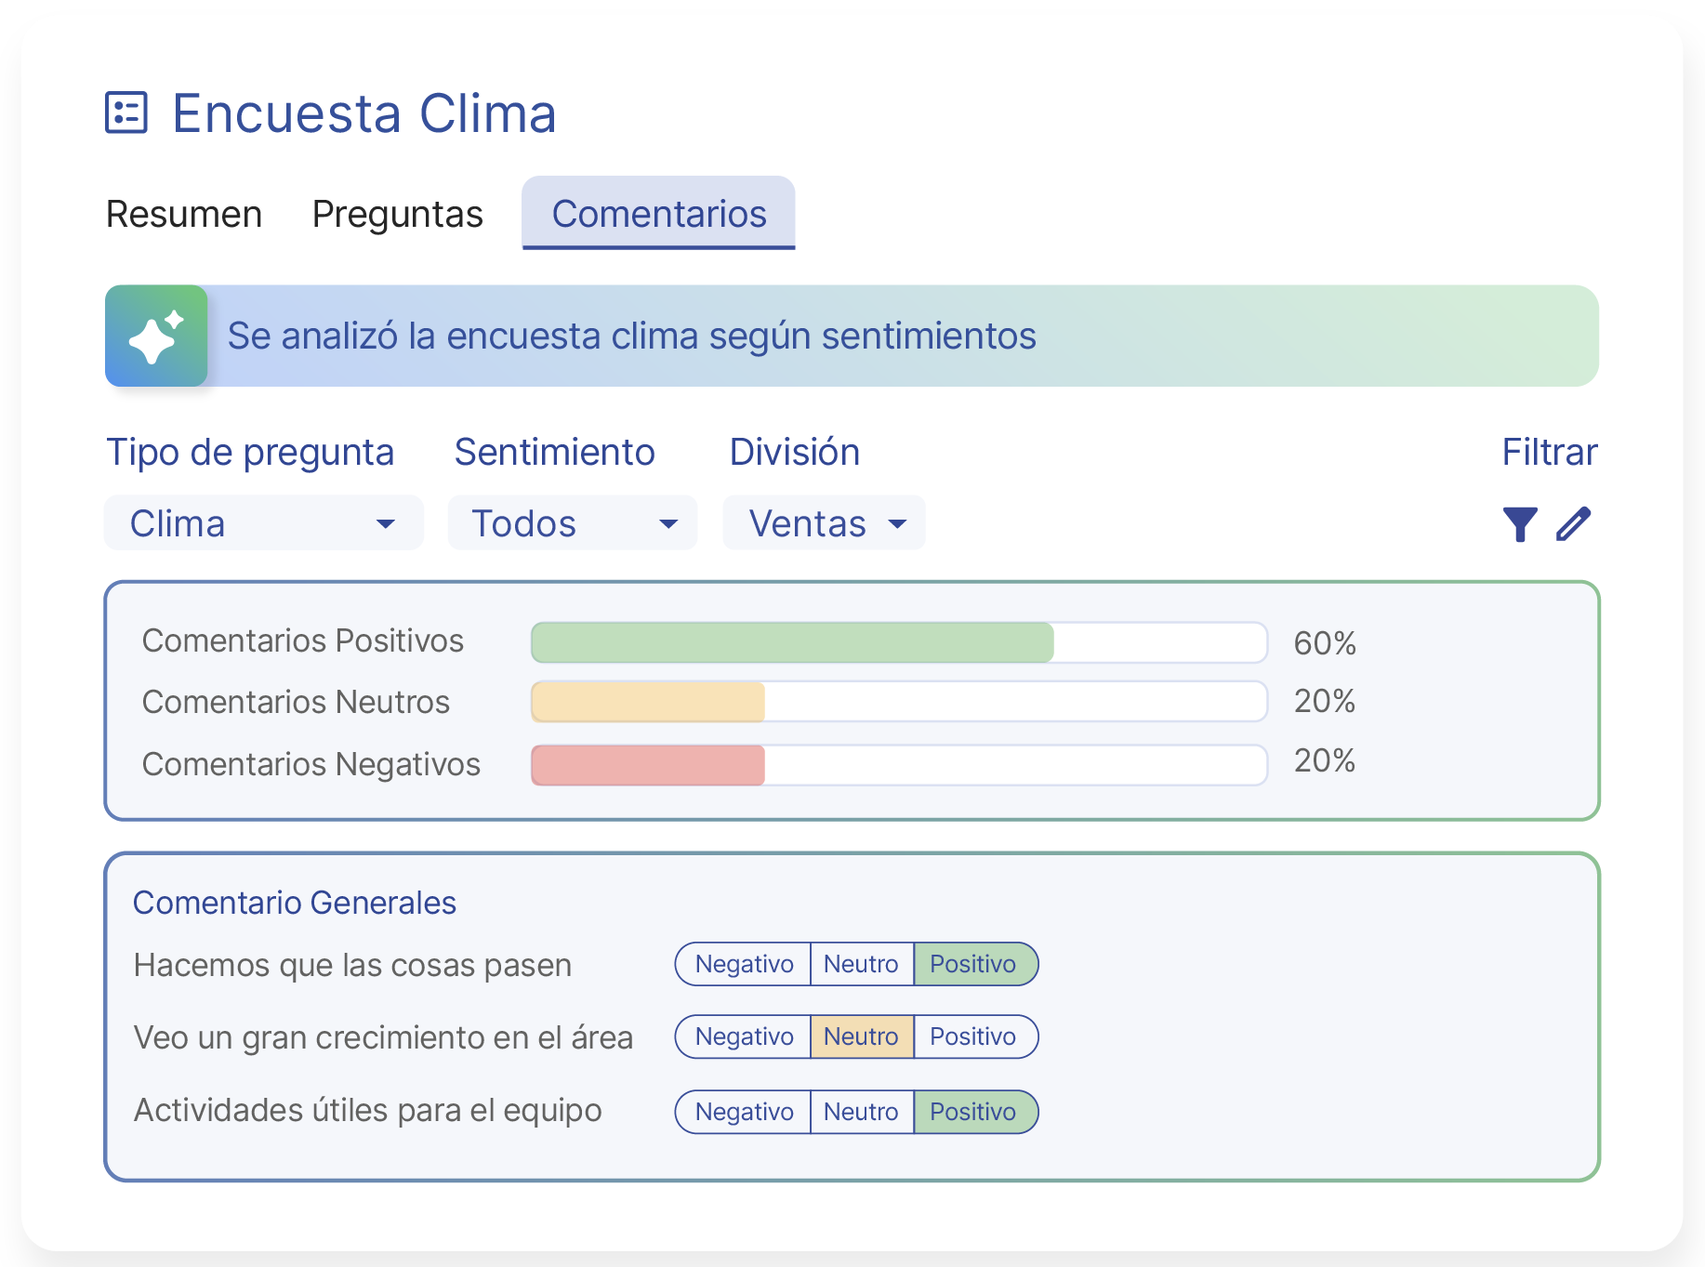Set 'Actividades útiles para el equipo' to Negativo
This screenshot has width=1705, height=1267.
[x=742, y=1112]
